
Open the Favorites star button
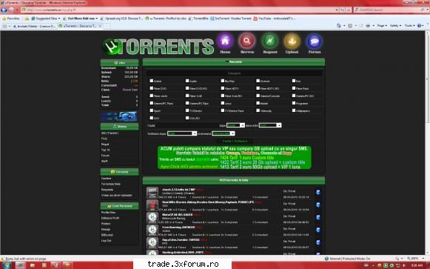[11, 19]
